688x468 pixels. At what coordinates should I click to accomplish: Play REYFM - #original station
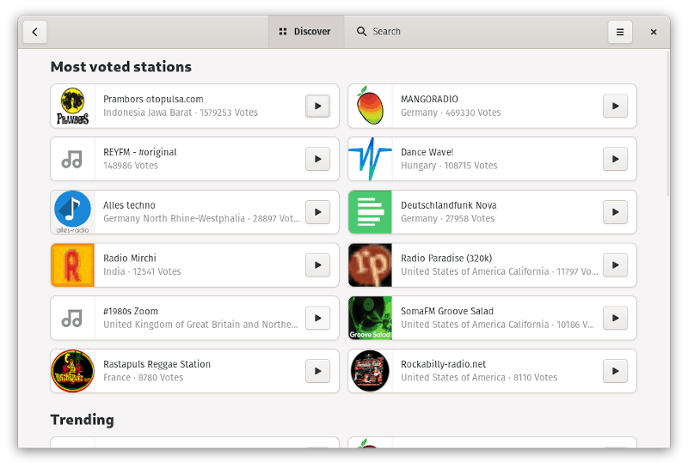pyautogui.click(x=317, y=159)
